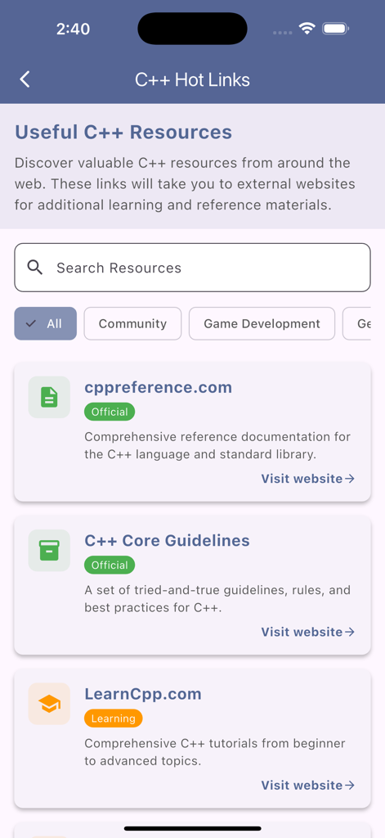Image resolution: width=385 pixels, height=838 pixels.
Task: Tap the Learning badge on LearnCpp.com
Action: click(x=113, y=719)
